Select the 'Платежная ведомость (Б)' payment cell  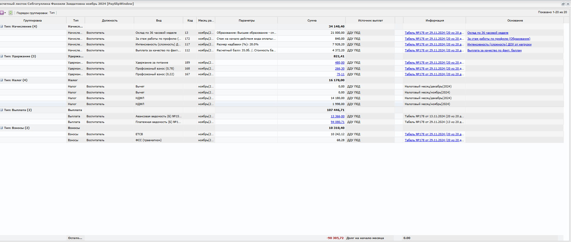tap(158, 122)
